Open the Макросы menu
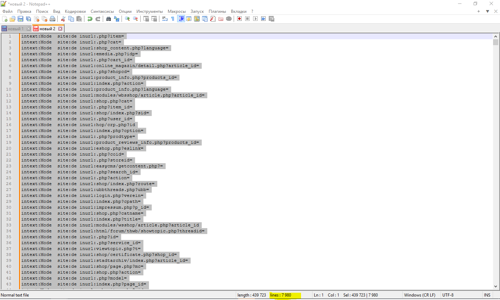 coord(177,11)
